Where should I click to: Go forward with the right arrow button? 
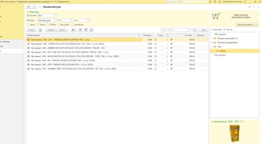coord(34,7)
